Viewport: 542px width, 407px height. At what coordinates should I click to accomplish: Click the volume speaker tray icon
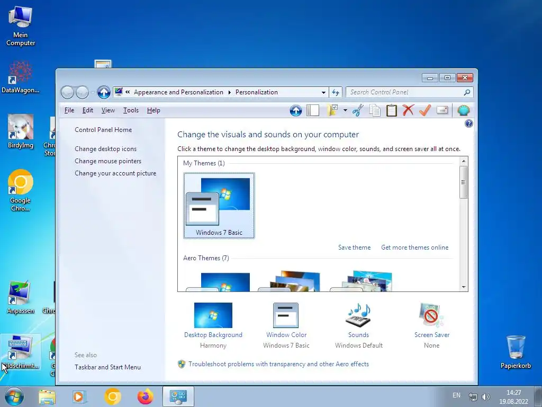click(486, 397)
